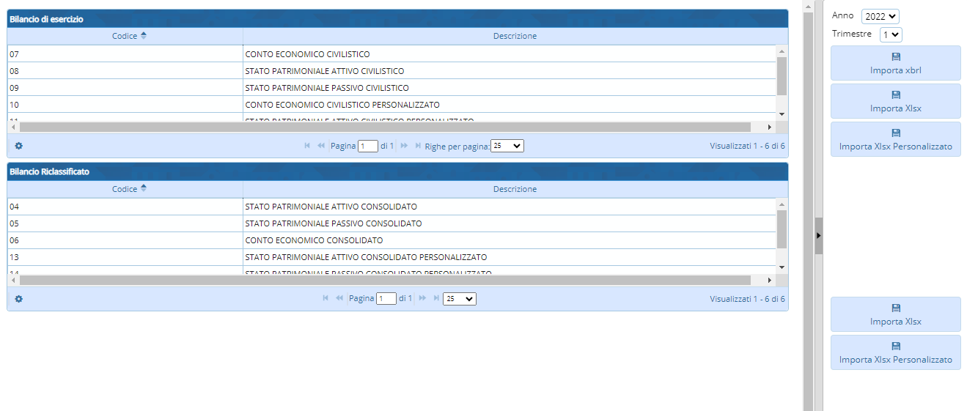Go to last page in Bilancio di esercizio
The height and width of the screenshot is (411, 967).
(x=418, y=146)
